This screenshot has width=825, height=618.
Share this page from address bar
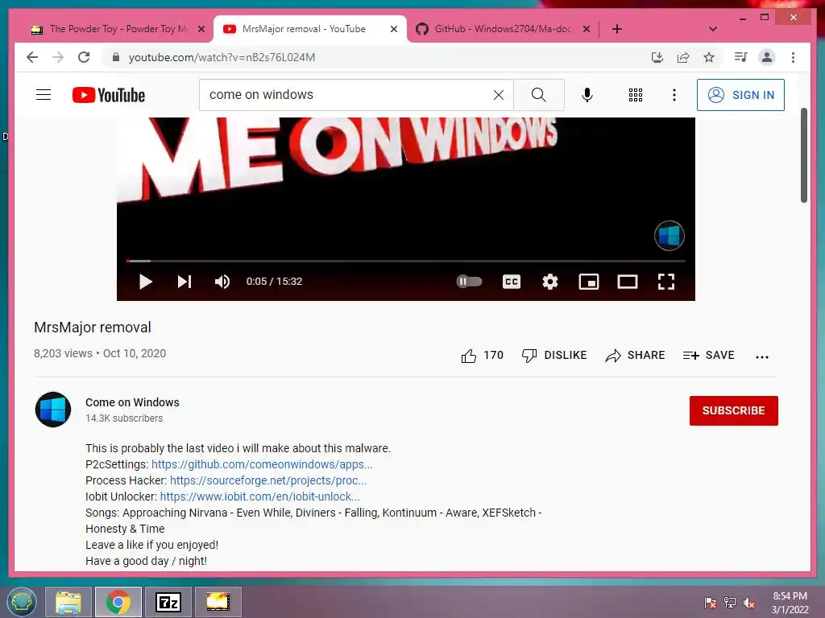point(683,57)
